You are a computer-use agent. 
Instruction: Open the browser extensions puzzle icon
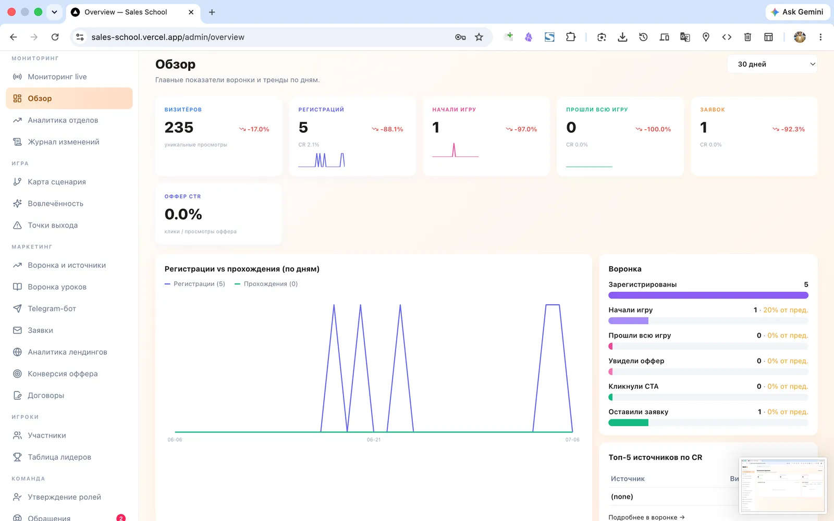click(571, 37)
